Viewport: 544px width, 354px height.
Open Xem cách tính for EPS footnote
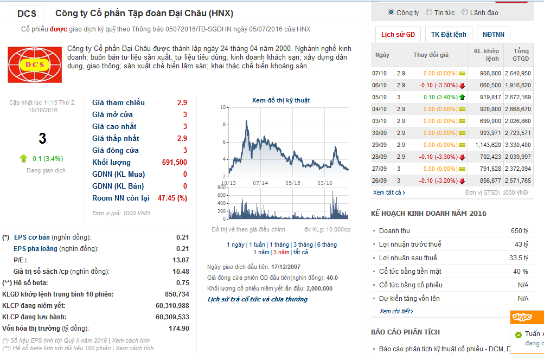click(131, 340)
